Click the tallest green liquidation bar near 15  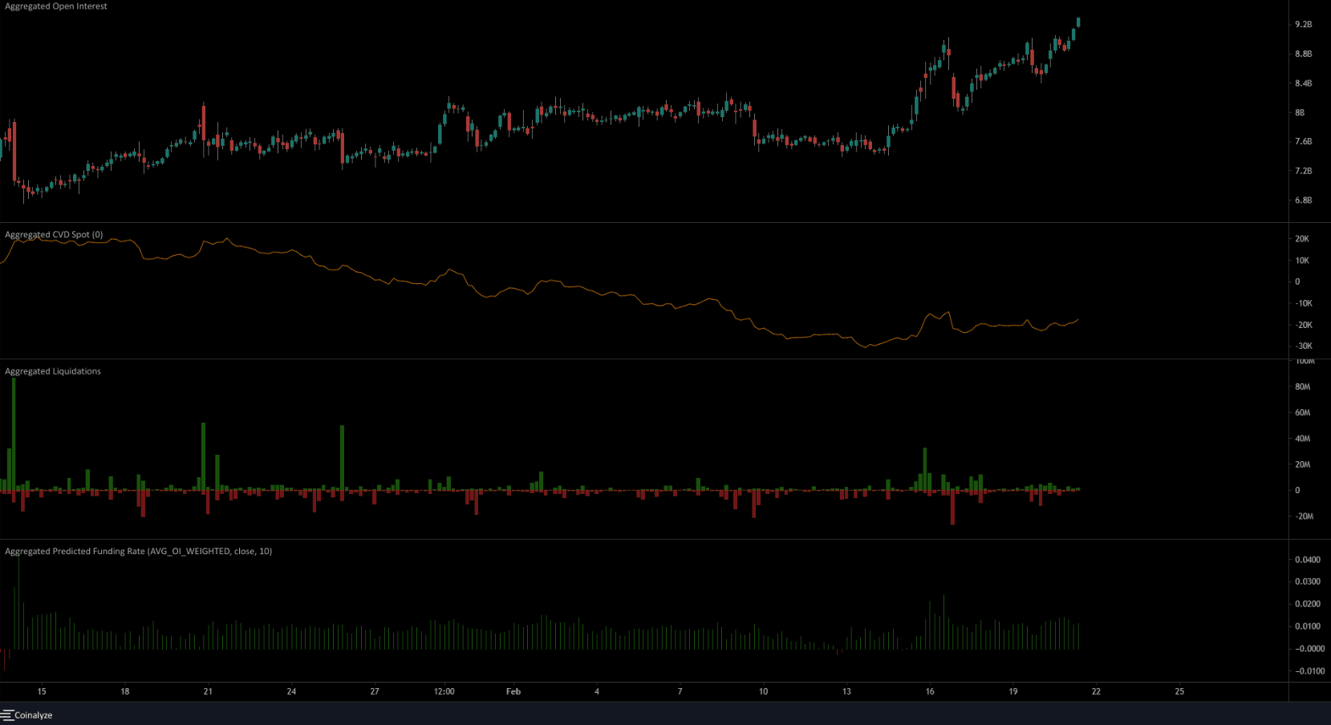tap(14, 434)
